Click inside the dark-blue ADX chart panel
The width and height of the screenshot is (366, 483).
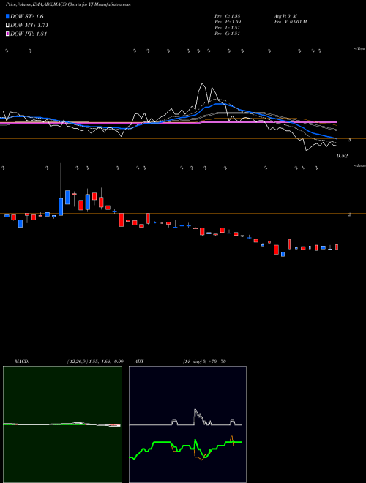(x=187, y=424)
